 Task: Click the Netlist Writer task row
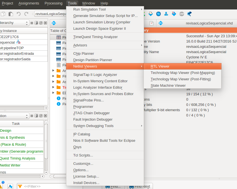(x=22, y=165)
